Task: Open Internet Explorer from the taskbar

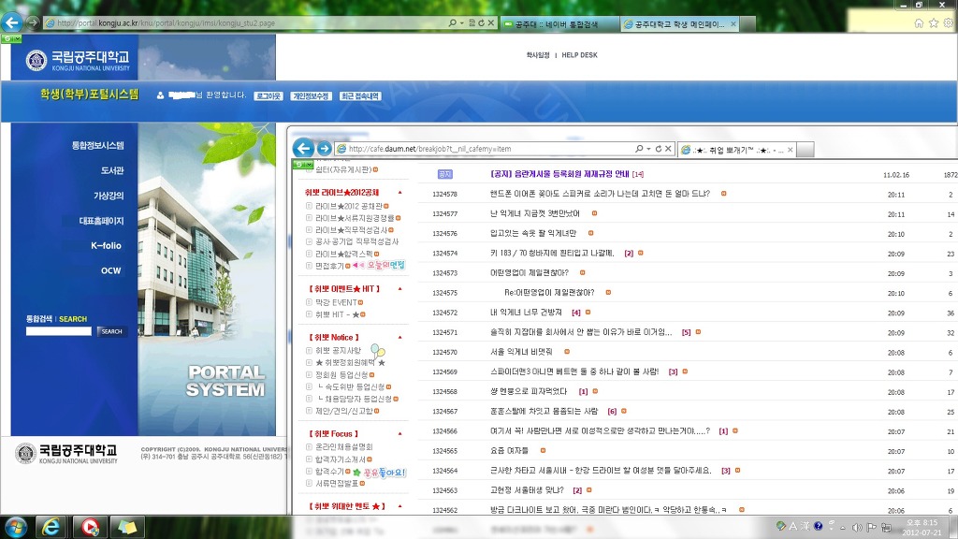Action: (x=51, y=527)
